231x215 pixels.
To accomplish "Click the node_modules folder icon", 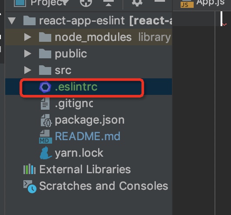I will pos(45,37).
